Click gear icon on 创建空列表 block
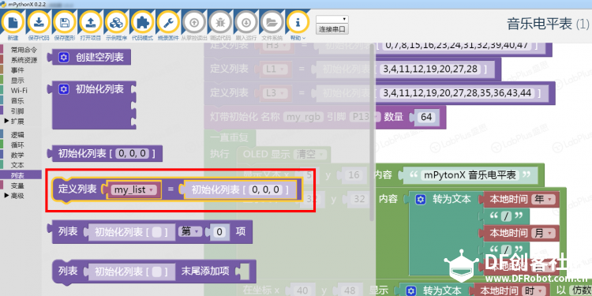 (64, 58)
